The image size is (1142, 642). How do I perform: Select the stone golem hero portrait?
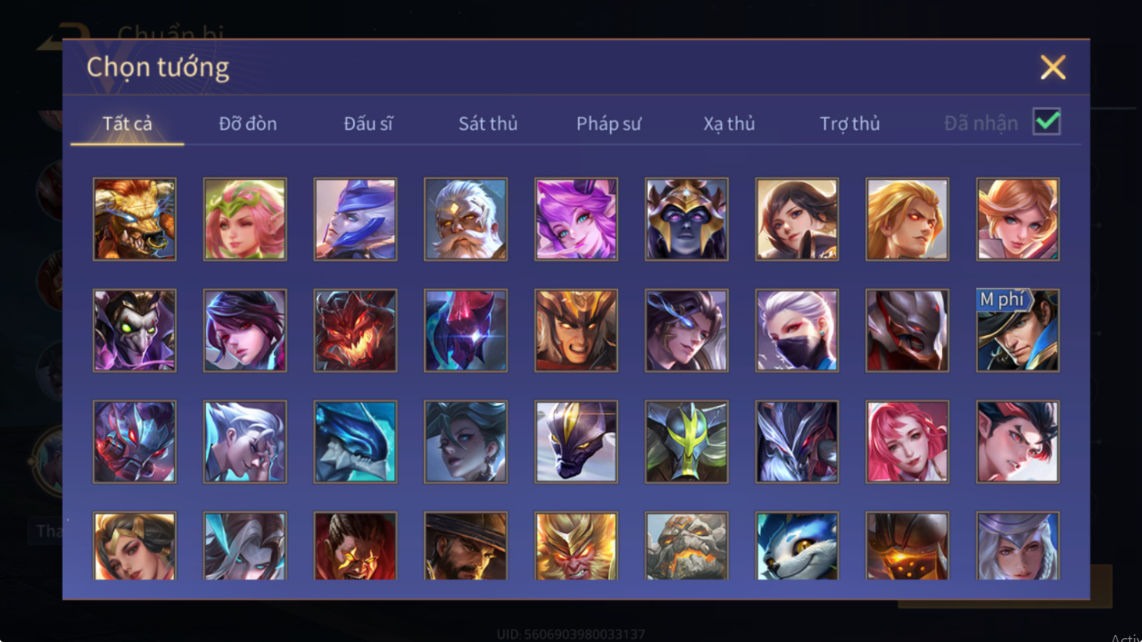pos(686,546)
